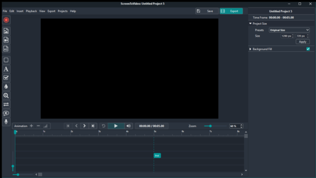Mute or unmute playback volume
This screenshot has width=316, height=178.
(128, 126)
